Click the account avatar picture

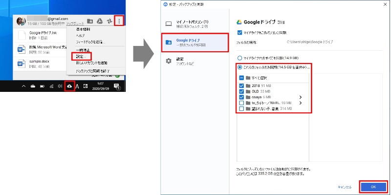pos(21,21)
